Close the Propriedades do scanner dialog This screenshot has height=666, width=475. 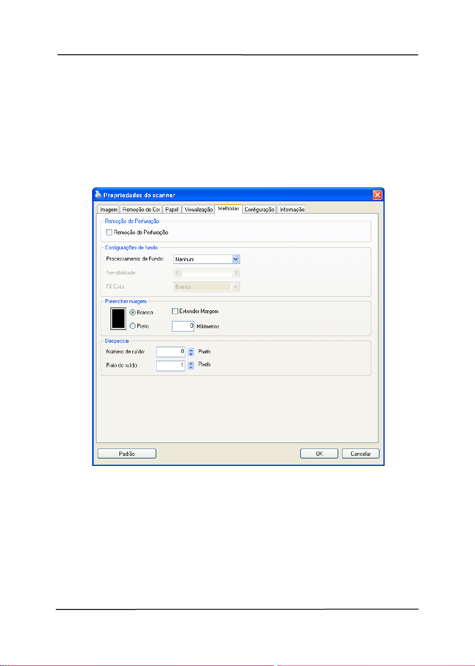(377, 195)
